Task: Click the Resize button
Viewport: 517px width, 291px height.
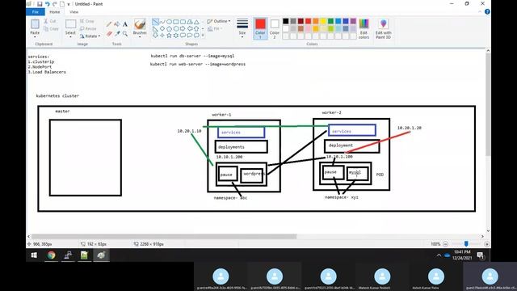Action: pos(88,29)
